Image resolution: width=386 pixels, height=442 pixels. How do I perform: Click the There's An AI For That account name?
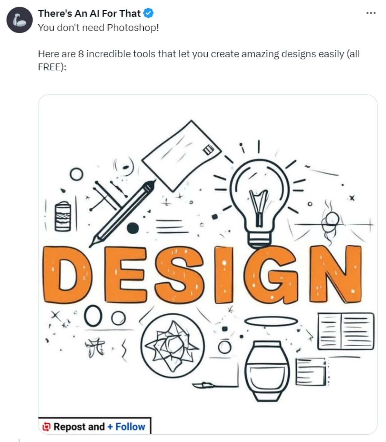[89, 13]
